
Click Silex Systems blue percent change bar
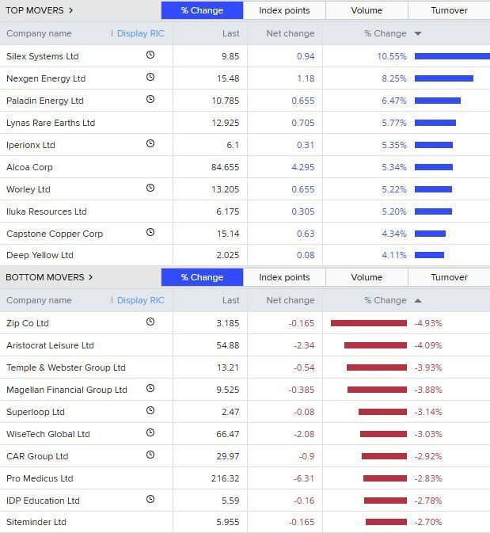pyautogui.click(x=451, y=56)
